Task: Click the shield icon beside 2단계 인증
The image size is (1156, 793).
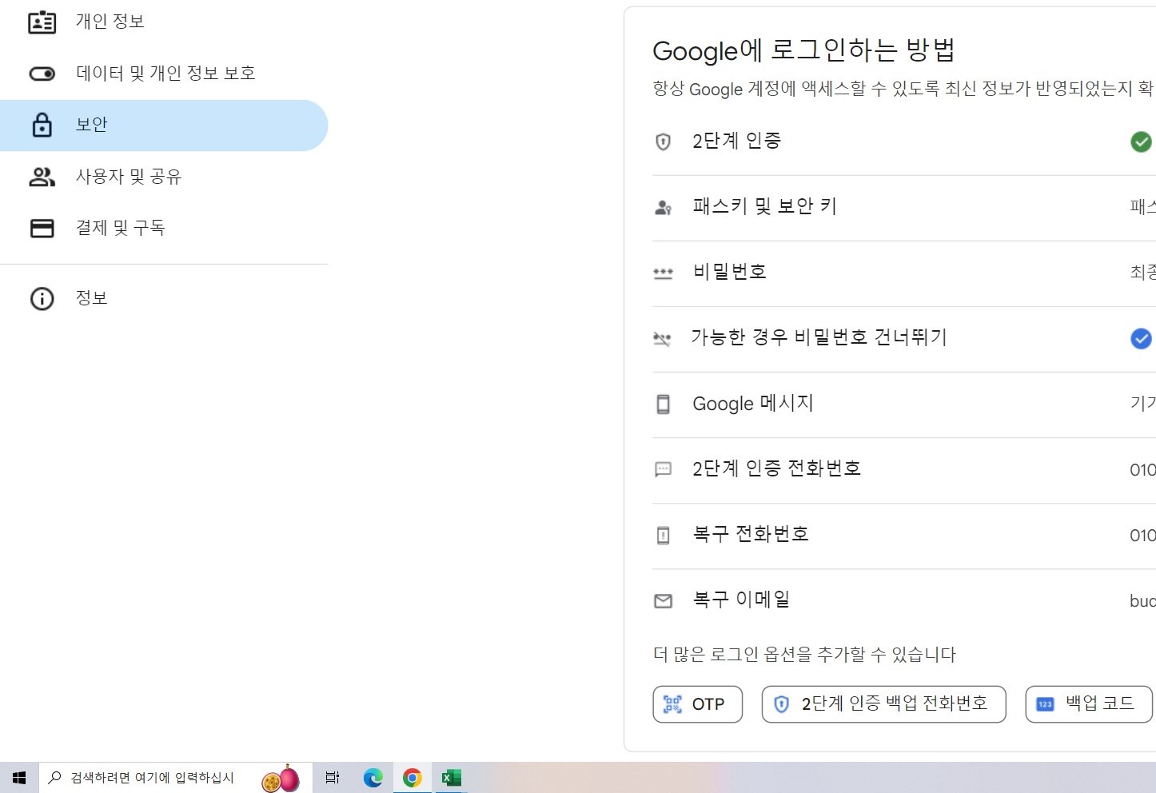Action: point(663,142)
